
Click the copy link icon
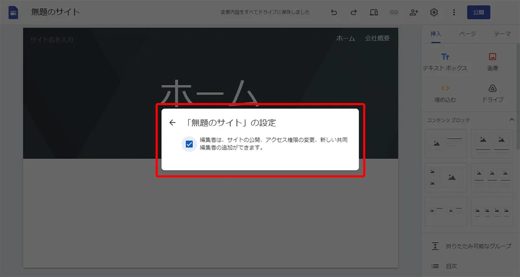[x=394, y=13]
